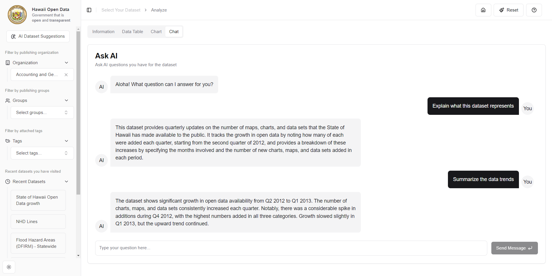
Task: Open the Select tags dropdown
Action: click(x=42, y=153)
